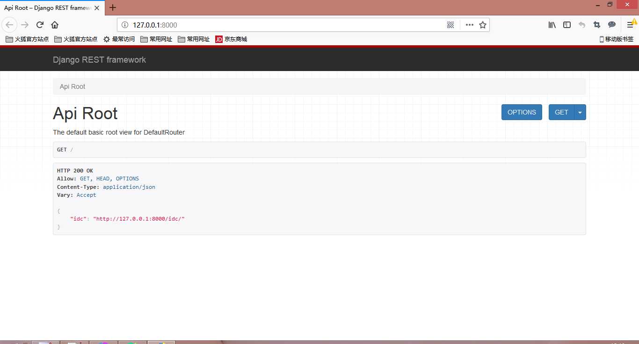The width and height of the screenshot is (639, 344).
Task: Show site information icon in address bar
Action: [124, 25]
